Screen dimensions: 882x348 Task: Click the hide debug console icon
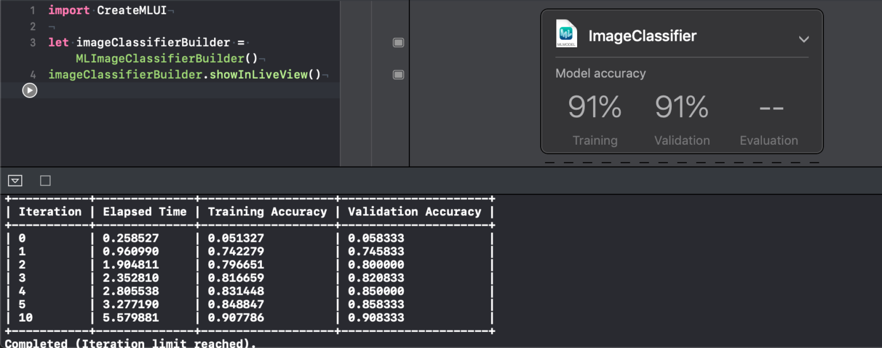click(x=15, y=180)
